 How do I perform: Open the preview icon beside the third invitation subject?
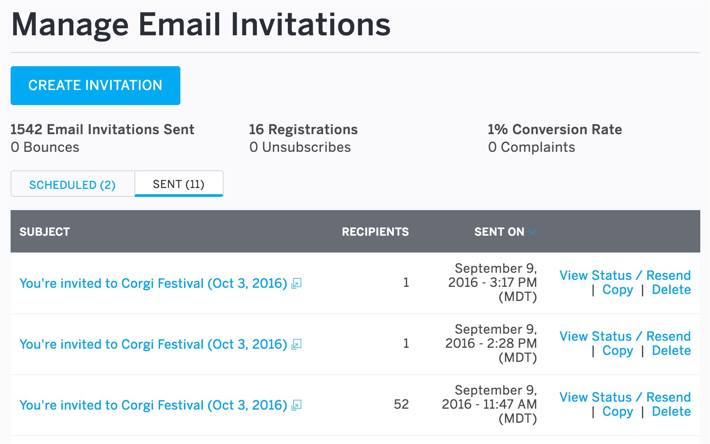tap(297, 406)
